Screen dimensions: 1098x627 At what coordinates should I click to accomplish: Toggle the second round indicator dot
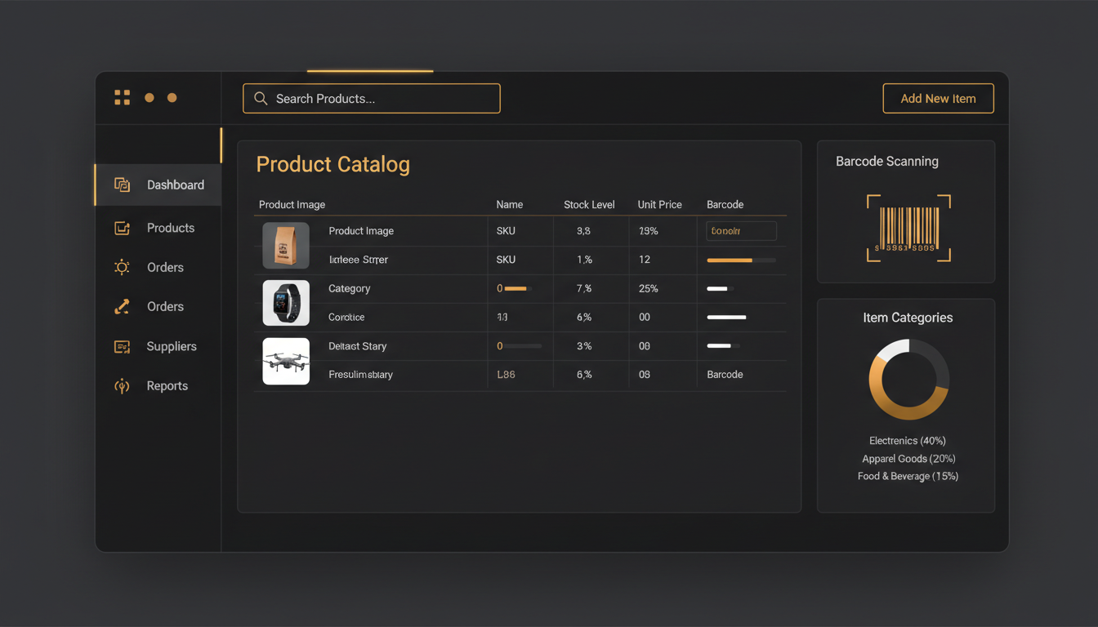tap(172, 97)
